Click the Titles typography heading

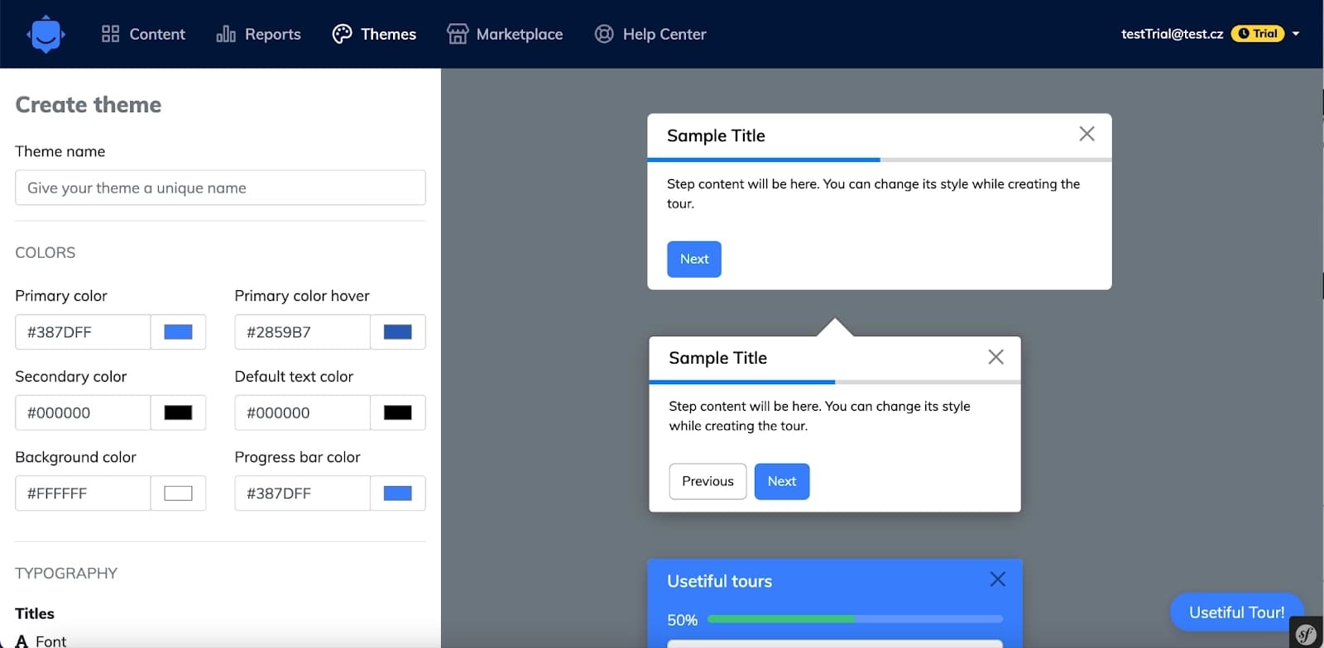(x=35, y=613)
